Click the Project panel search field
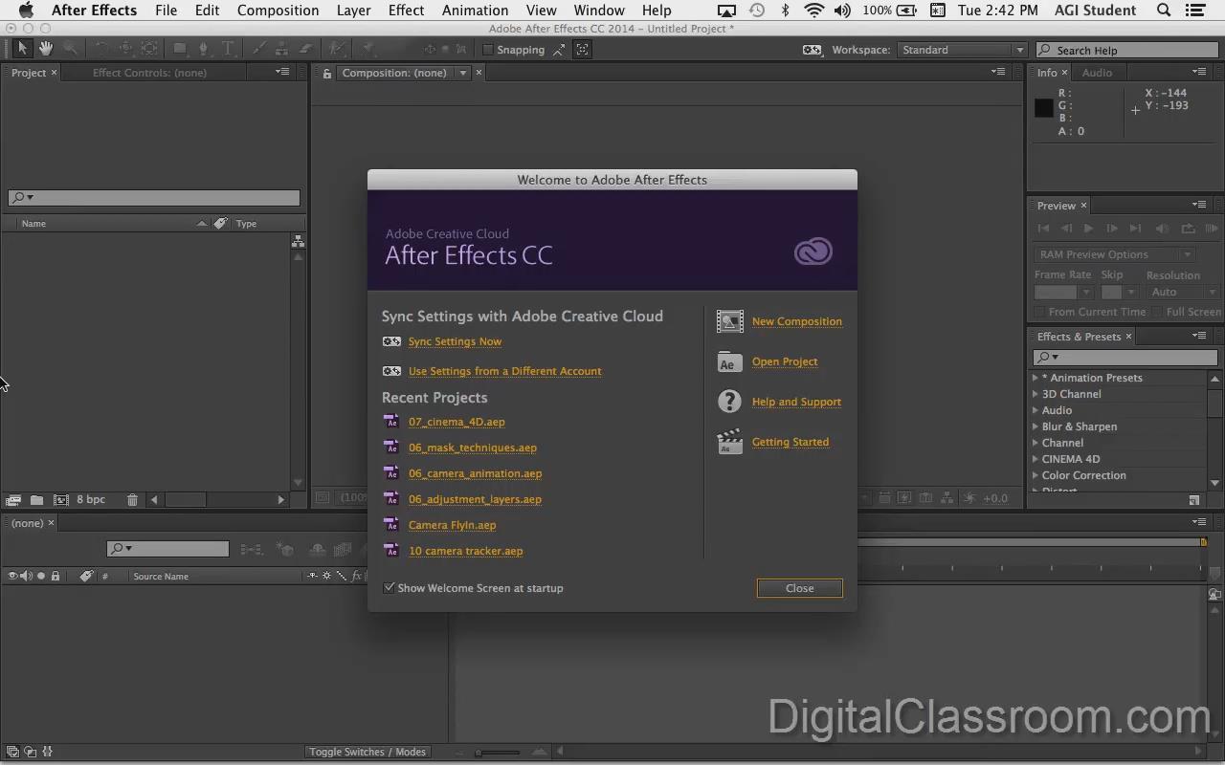1225x765 pixels. pos(154,198)
